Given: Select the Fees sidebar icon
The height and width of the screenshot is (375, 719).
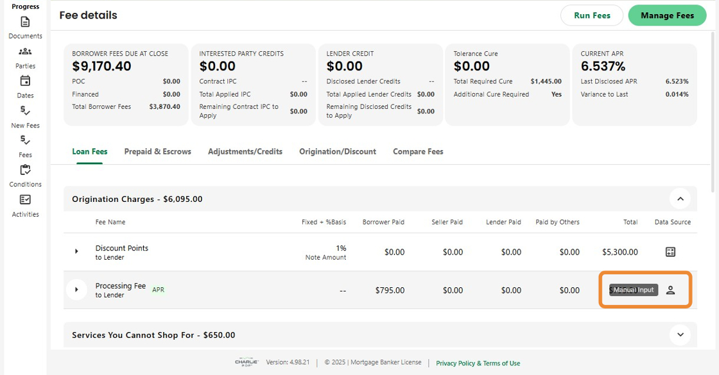Looking at the screenshot, I should click(x=25, y=140).
